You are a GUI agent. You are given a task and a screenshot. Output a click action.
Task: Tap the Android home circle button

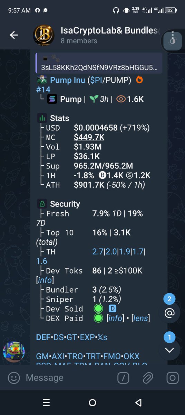(92, 403)
